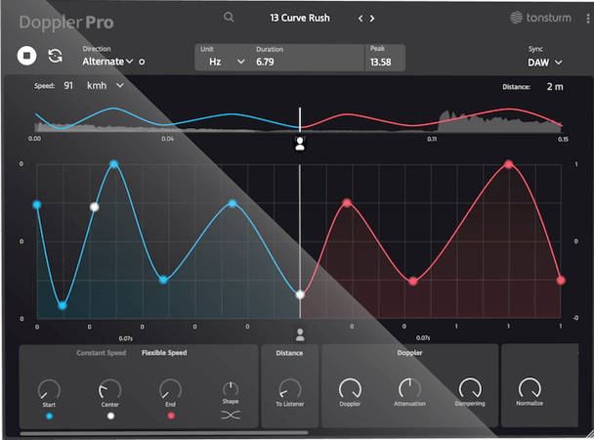
Task: Toggle the white Center color indicator
Action: (110, 416)
